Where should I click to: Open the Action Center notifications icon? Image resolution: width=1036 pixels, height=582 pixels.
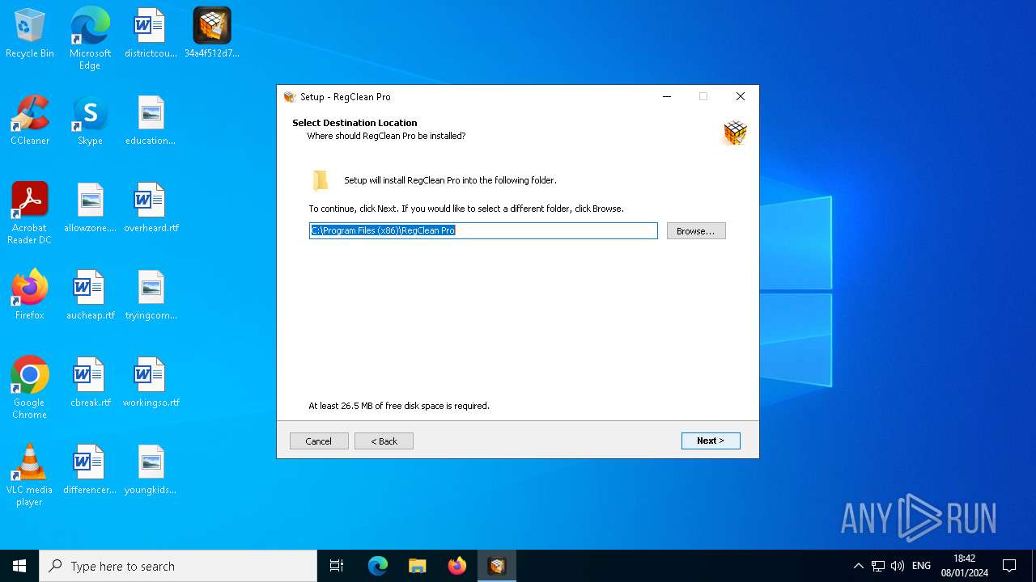[1009, 566]
